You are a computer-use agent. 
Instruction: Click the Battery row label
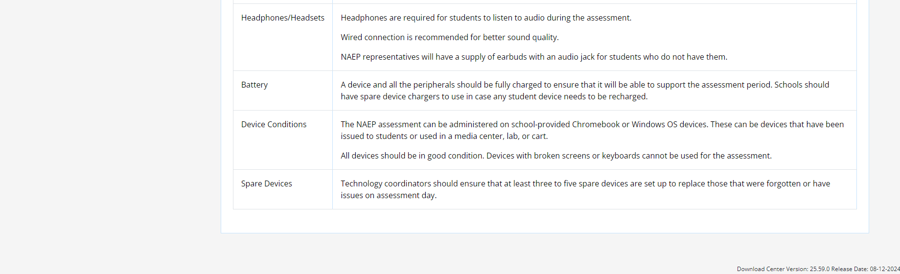point(254,85)
